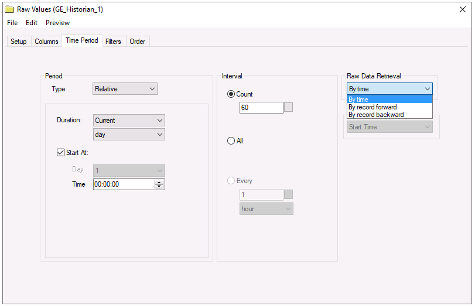The height and width of the screenshot is (306, 475).
Task: Close the Raw Values window
Action: point(463,9)
